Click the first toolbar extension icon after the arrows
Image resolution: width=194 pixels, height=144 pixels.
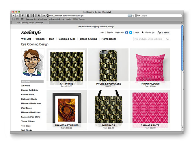point(23,16)
